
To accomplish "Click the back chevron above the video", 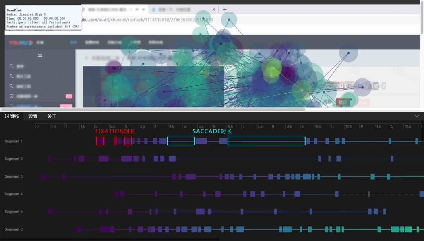I will pyautogui.click(x=87, y=58).
